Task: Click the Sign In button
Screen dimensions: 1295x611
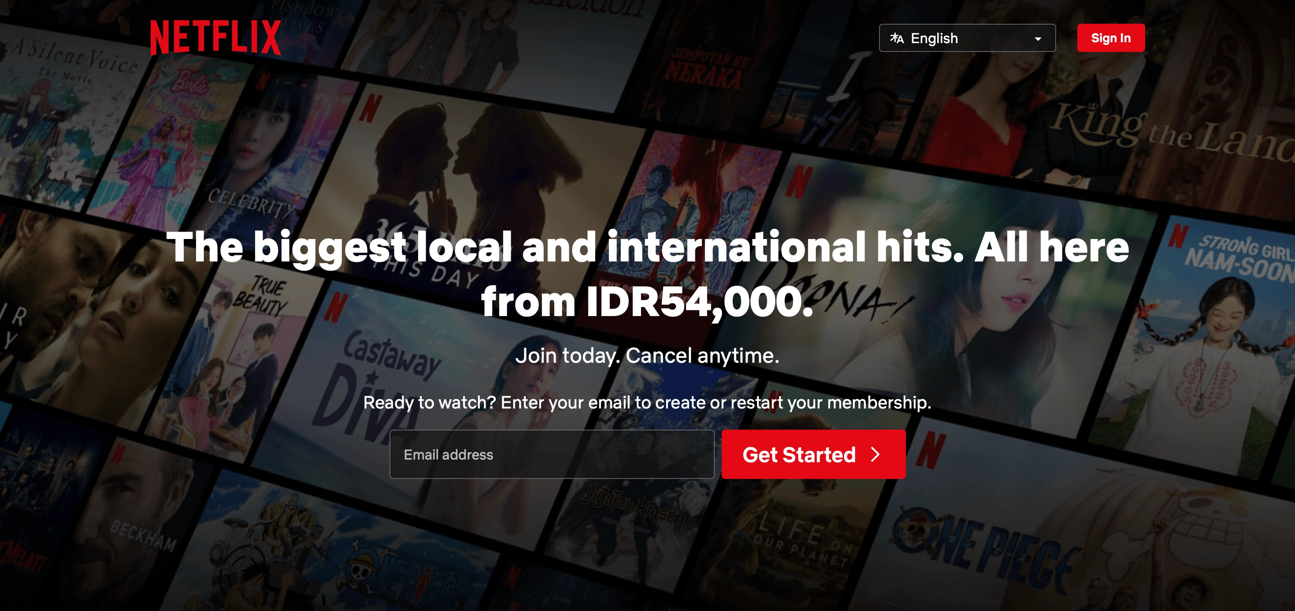Action: click(x=1110, y=38)
